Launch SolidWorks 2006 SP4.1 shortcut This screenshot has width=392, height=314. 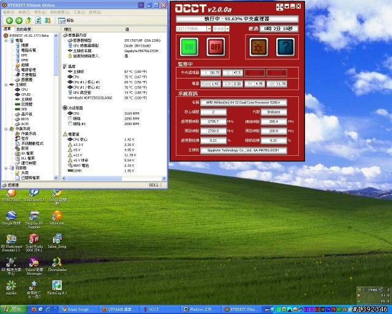[34, 243]
